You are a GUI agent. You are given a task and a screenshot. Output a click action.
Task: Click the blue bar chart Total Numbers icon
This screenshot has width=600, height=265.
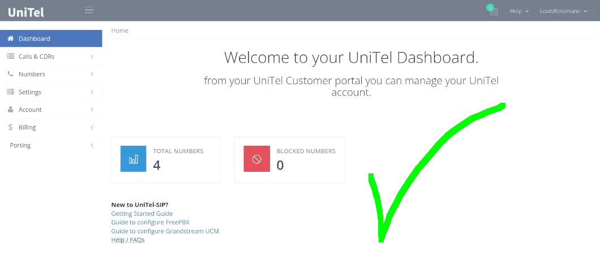pos(133,158)
